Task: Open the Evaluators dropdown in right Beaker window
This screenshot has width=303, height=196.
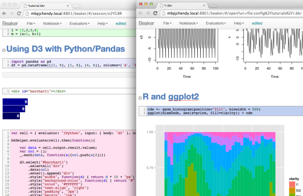Action: click(216, 23)
